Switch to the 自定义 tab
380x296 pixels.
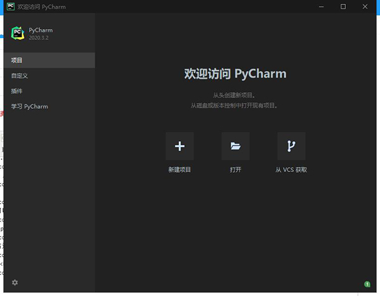(x=49, y=76)
